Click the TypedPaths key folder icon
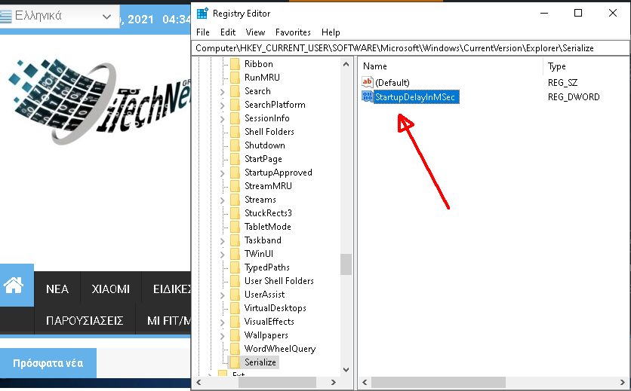 click(x=235, y=267)
